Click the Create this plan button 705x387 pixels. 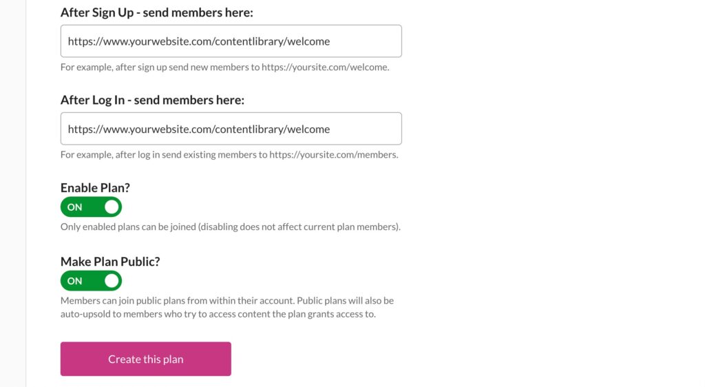(146, 359)
